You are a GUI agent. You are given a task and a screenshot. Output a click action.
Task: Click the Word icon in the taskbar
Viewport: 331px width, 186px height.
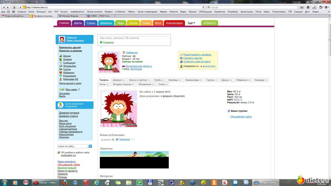[172, 182]
